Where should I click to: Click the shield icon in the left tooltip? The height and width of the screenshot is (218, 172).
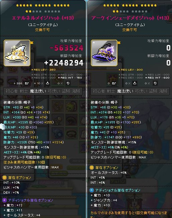click(x=68, y=84)
